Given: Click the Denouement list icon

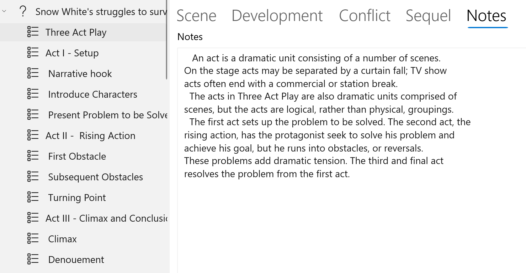Looking at the screenshot, I should (33, 259).
